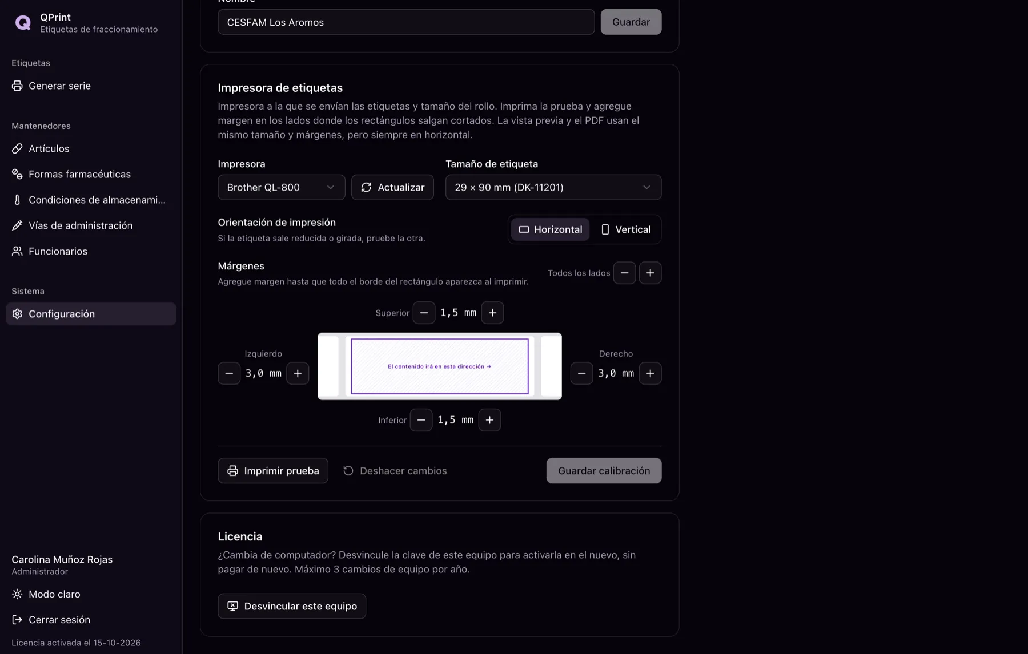Click Desvincular este equipo
The height and width of the screenshot is (654, 1028).
[x=292, y=606]
